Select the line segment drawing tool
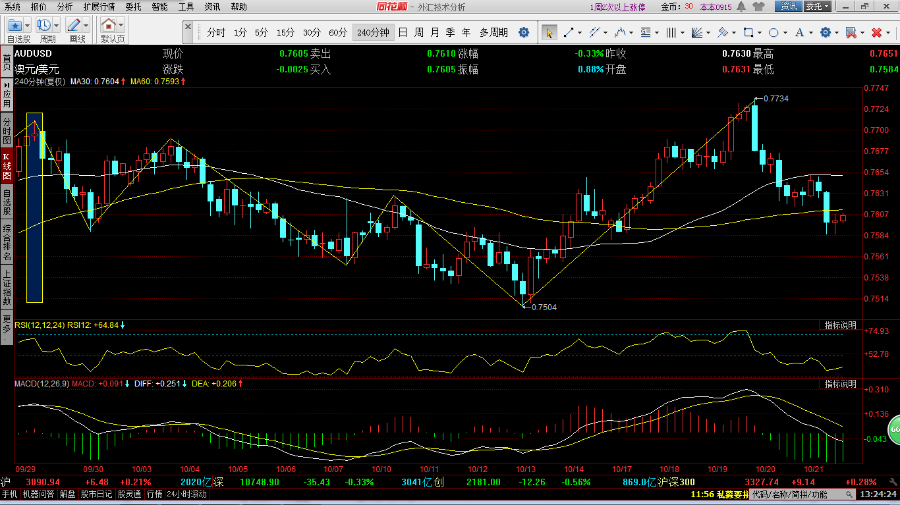Image resolution: width=900 pixels, height=505 pixels. tap(568, 32)
